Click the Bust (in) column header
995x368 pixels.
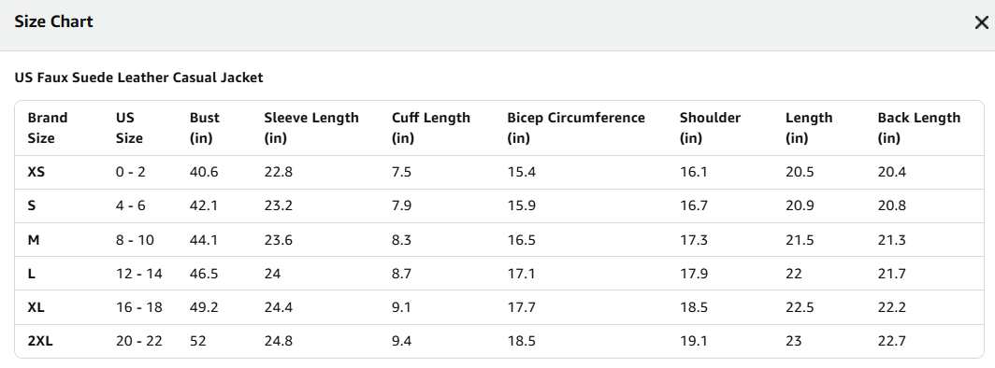tap(204, 128)
